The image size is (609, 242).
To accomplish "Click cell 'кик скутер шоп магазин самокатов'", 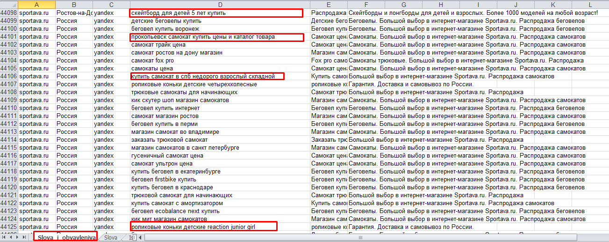I will click(x=220, y=100).
